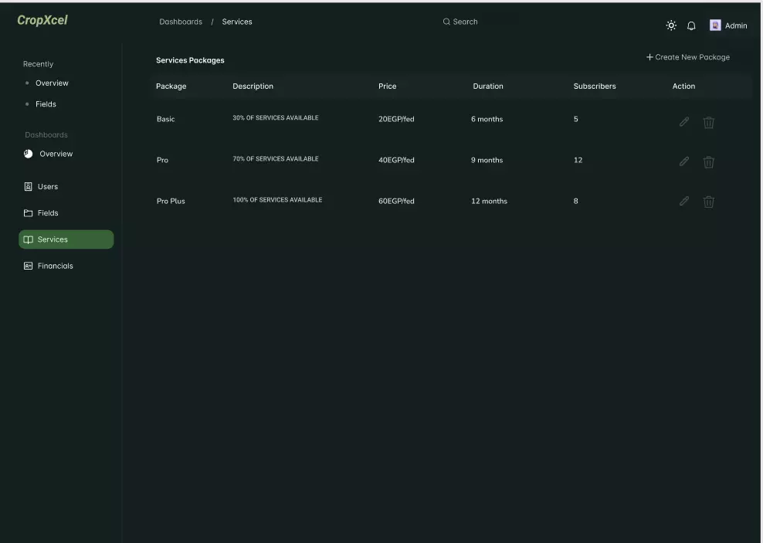Open the recent Fields shortcut

tap(46, 104)
